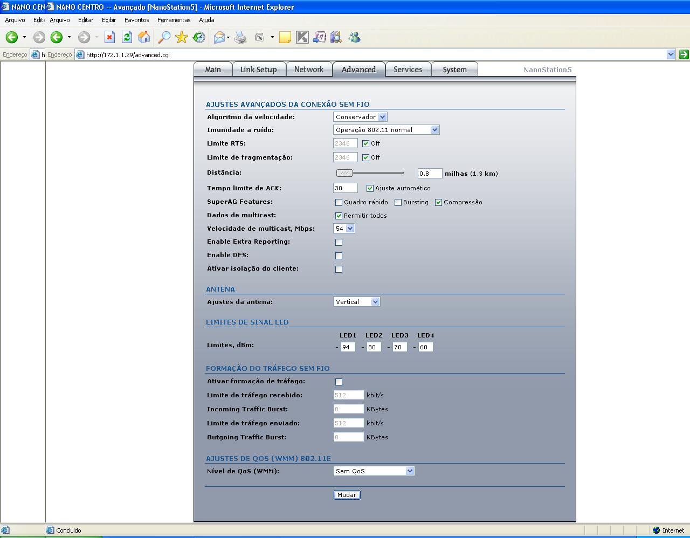This screenshot has width=690, height=538.
Task: Click the LED1 limit input field
Action: [x=347, y=347]
